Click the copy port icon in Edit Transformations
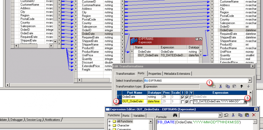263x130 pixels. (228, 86)
